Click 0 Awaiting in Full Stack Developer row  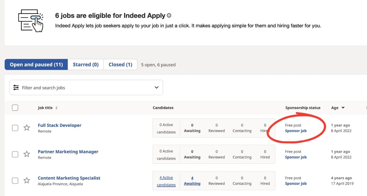(192, 128)
